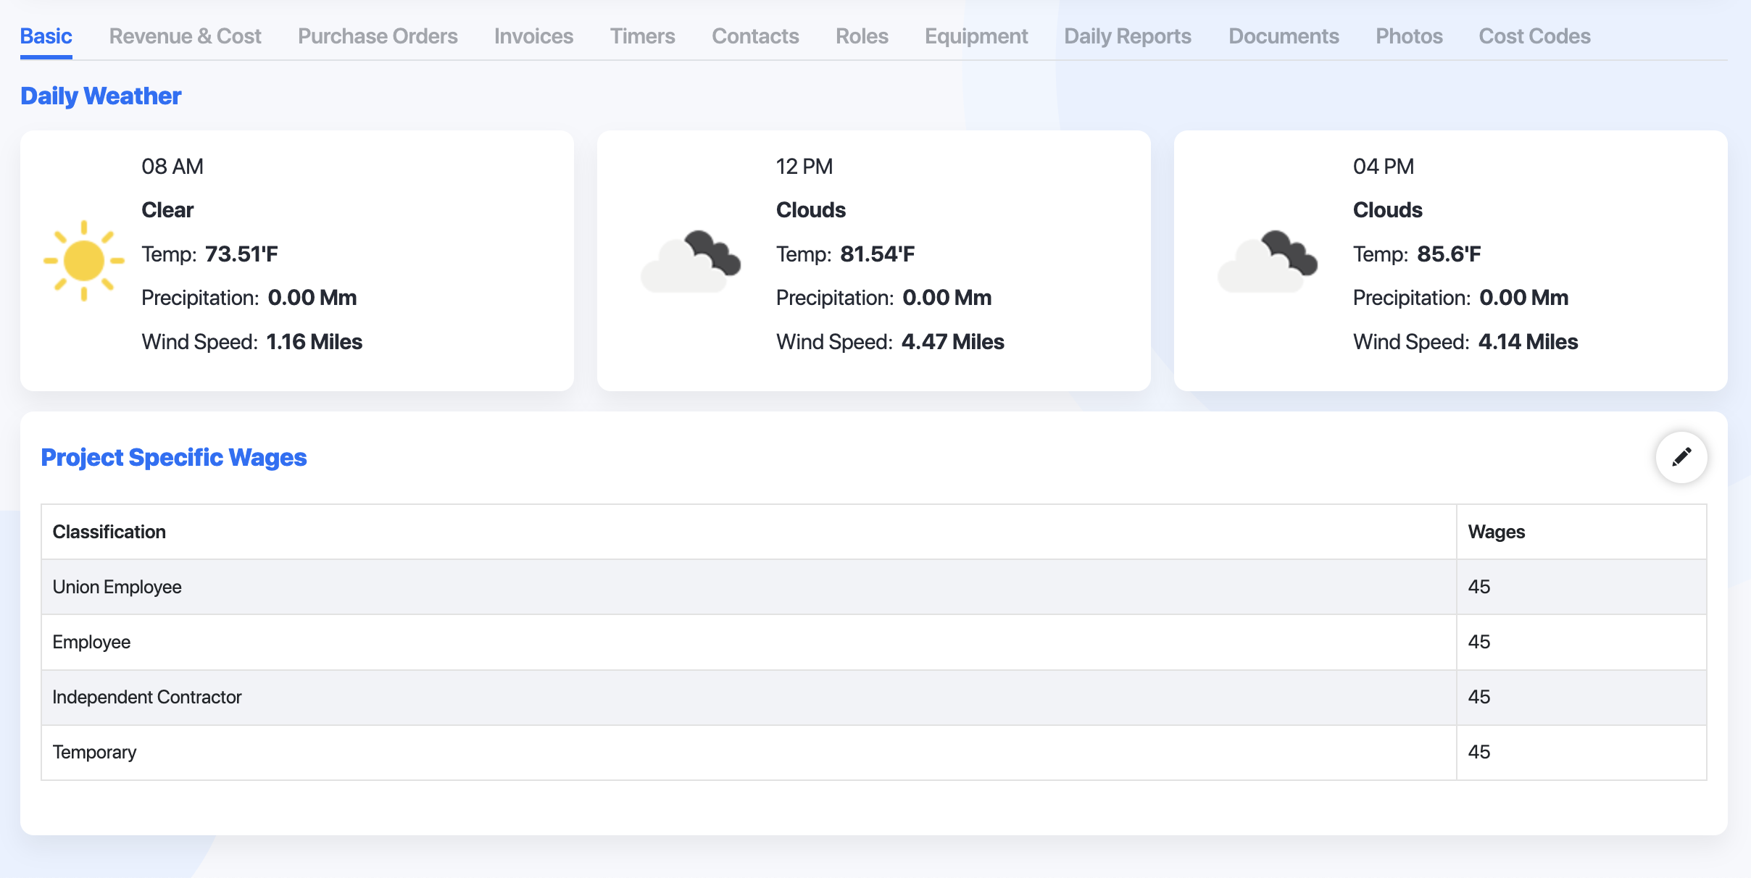Select Clouds text in 12 PM card

coord(811,210)
